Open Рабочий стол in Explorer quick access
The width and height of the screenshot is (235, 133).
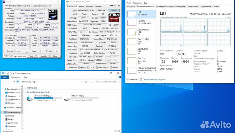coord(13,92)
